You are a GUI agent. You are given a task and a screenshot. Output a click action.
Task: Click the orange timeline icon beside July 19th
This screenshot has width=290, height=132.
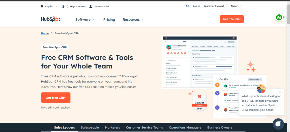[217, 85]
